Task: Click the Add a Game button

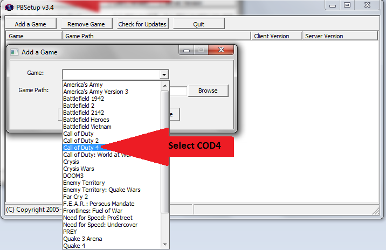Action: click(31, 24)
